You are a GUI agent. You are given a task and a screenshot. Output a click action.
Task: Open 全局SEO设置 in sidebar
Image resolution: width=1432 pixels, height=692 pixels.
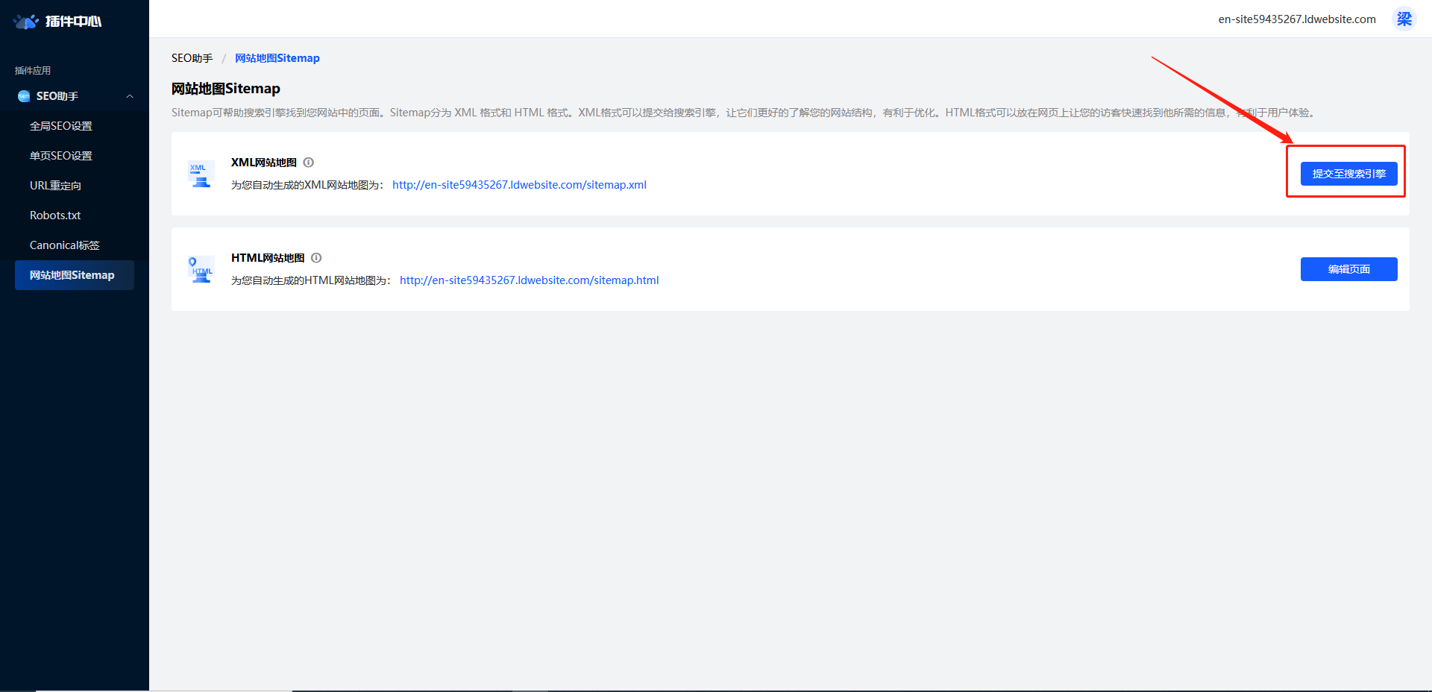(x=61, y=126)
